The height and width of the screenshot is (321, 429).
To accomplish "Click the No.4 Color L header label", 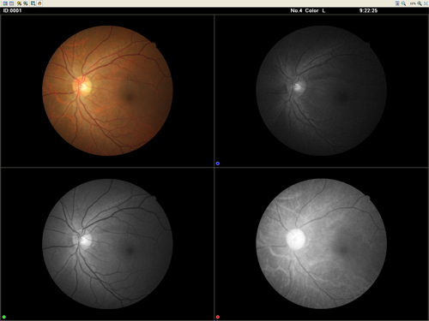I will [308, 10].
